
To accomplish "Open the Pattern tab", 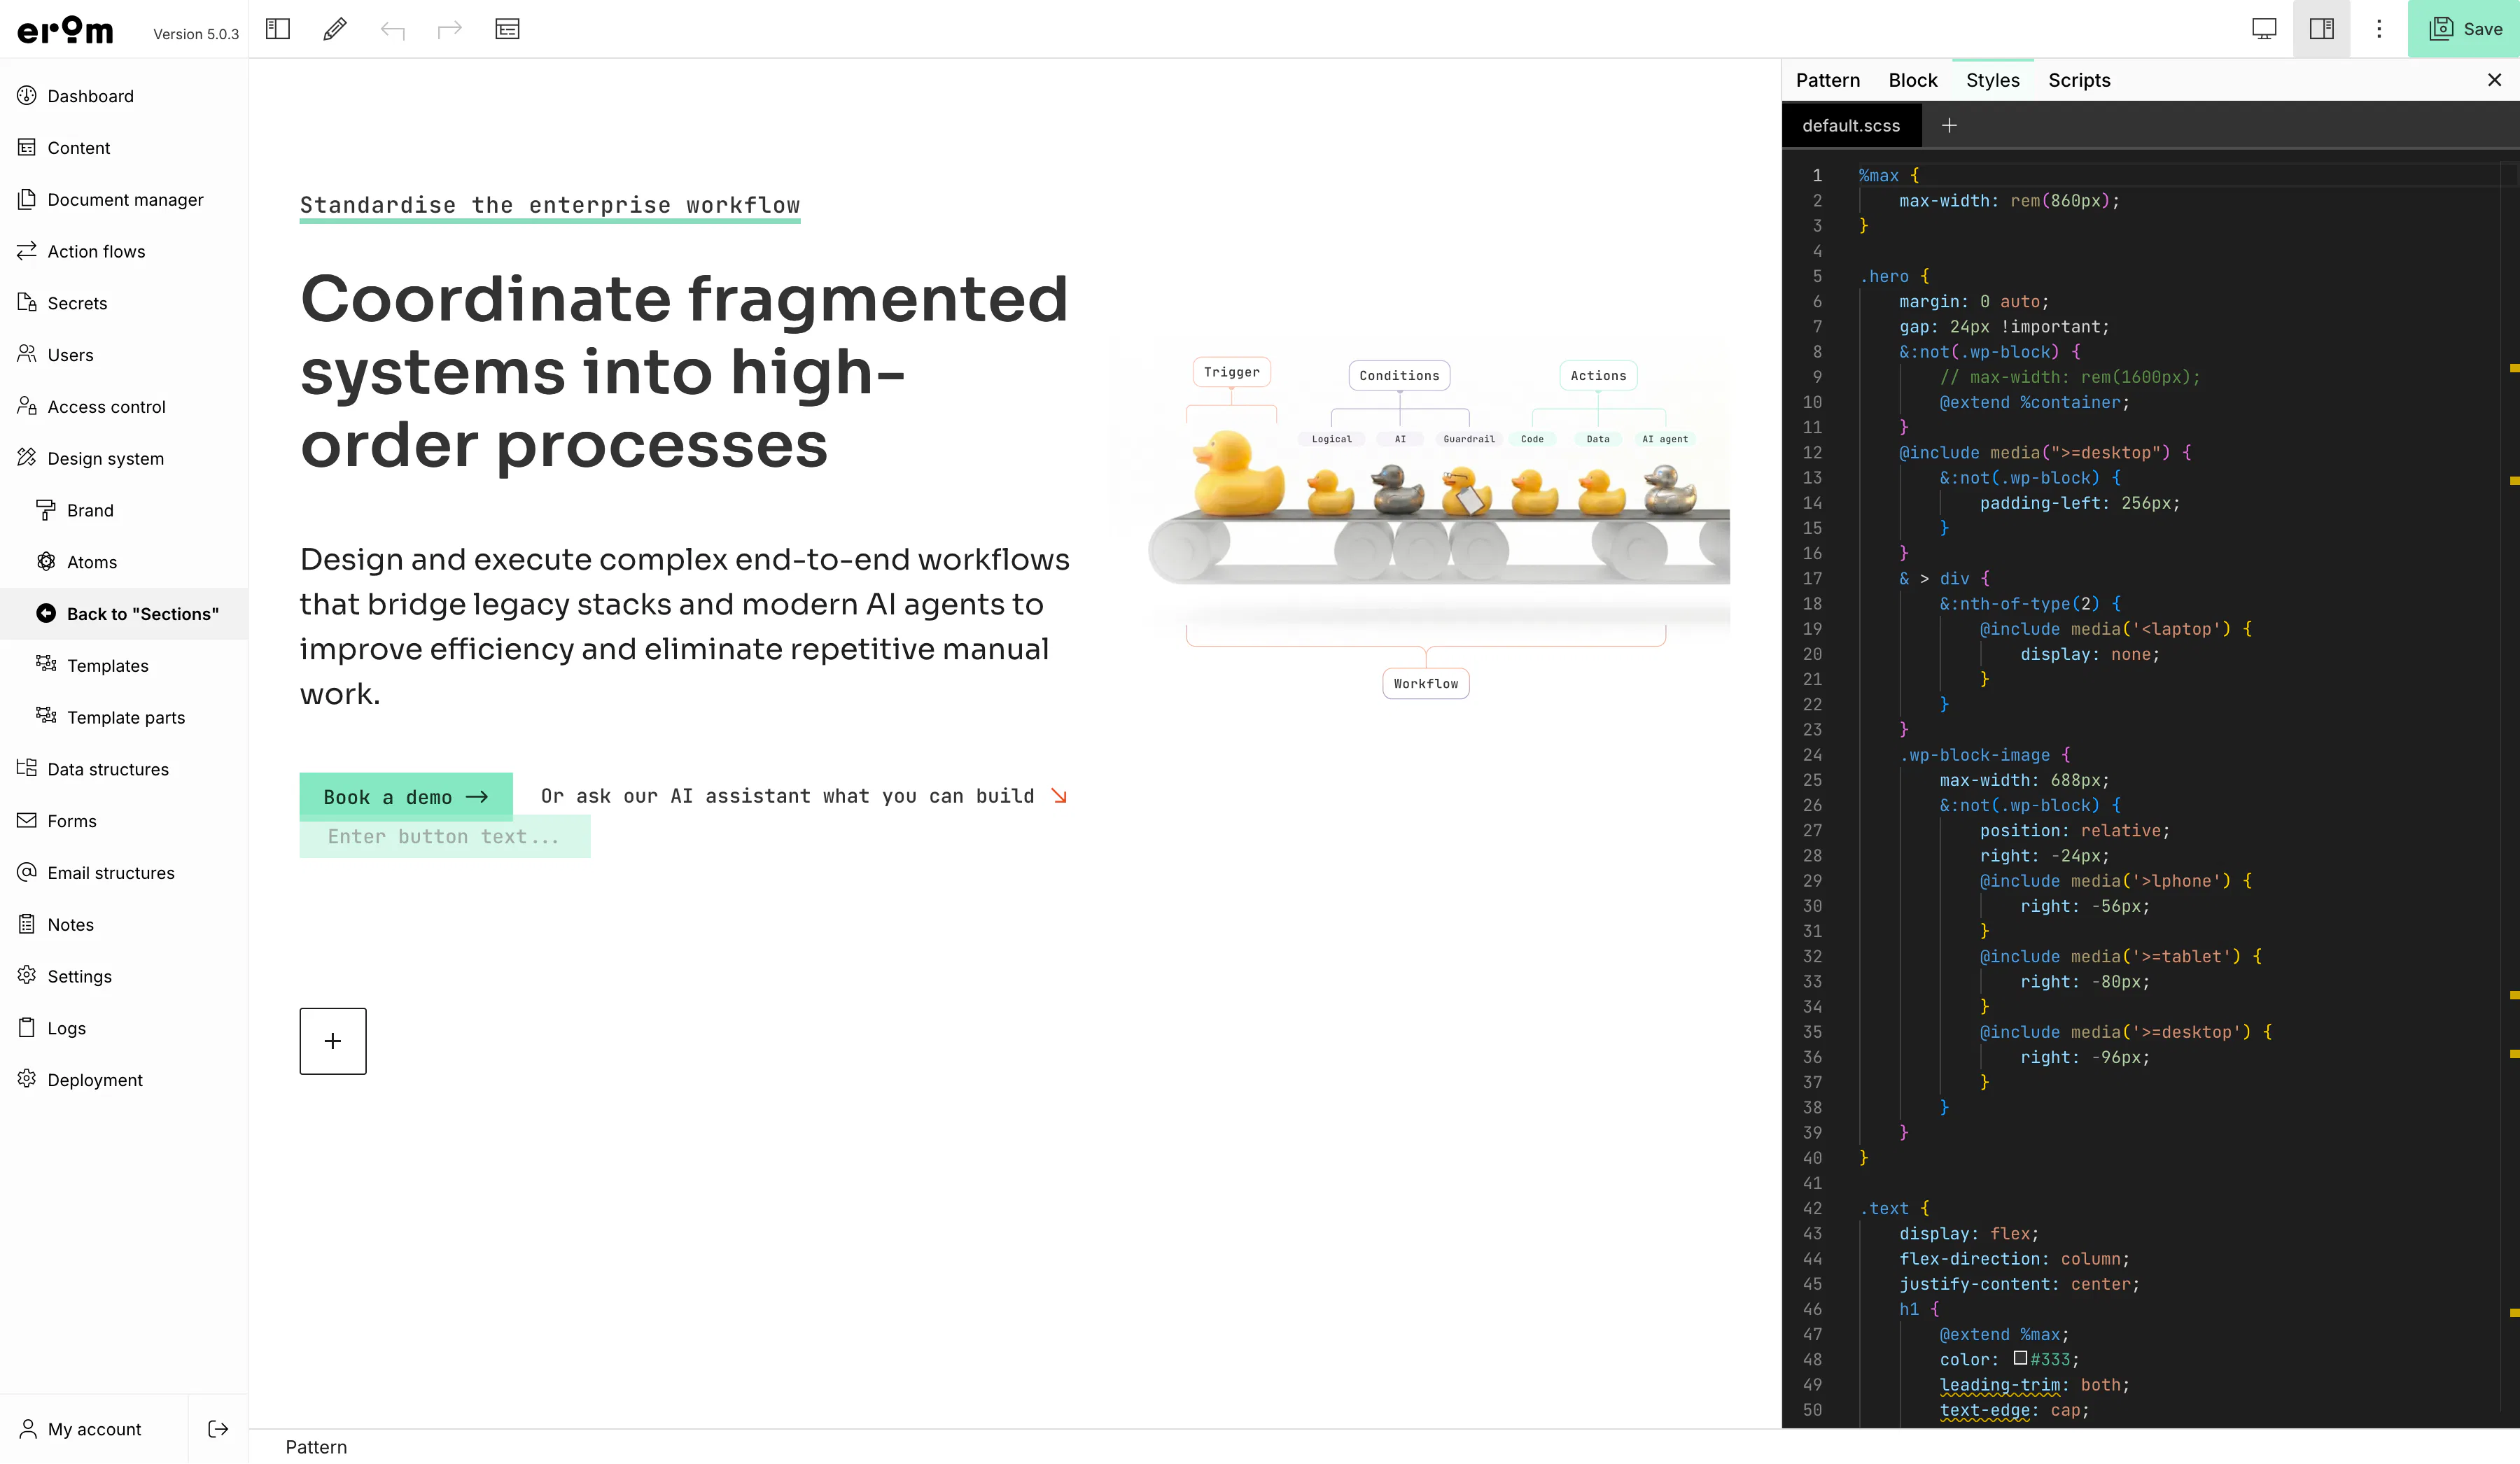I will click(1827, 80).
